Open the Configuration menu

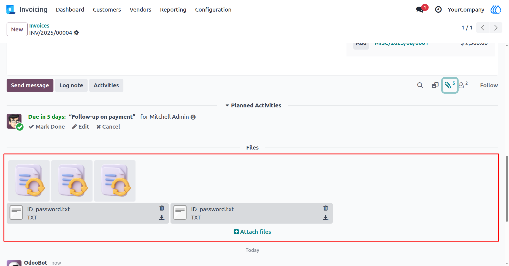[x=213, y=10]
